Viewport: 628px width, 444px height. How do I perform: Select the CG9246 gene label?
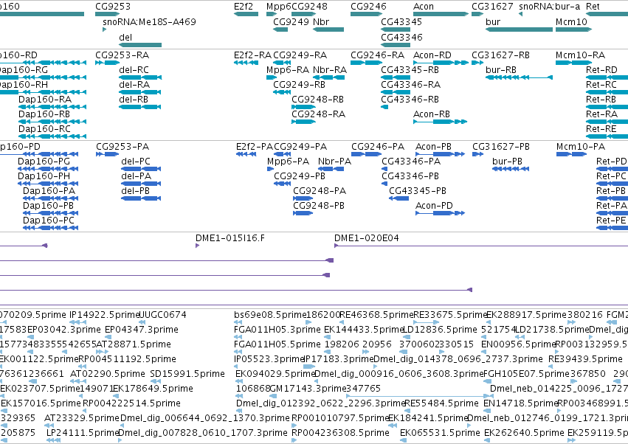(x=368, y=7)
